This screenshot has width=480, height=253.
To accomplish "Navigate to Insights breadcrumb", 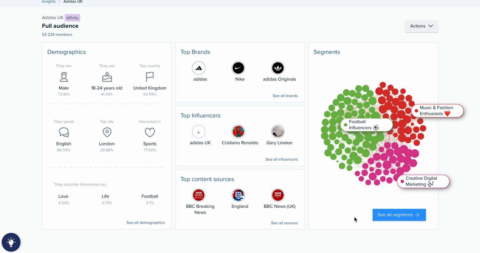I will (49, 2).
